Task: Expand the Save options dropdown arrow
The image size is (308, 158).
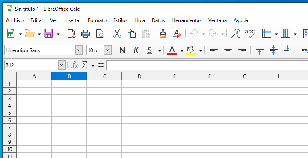Action: [58, 34]
